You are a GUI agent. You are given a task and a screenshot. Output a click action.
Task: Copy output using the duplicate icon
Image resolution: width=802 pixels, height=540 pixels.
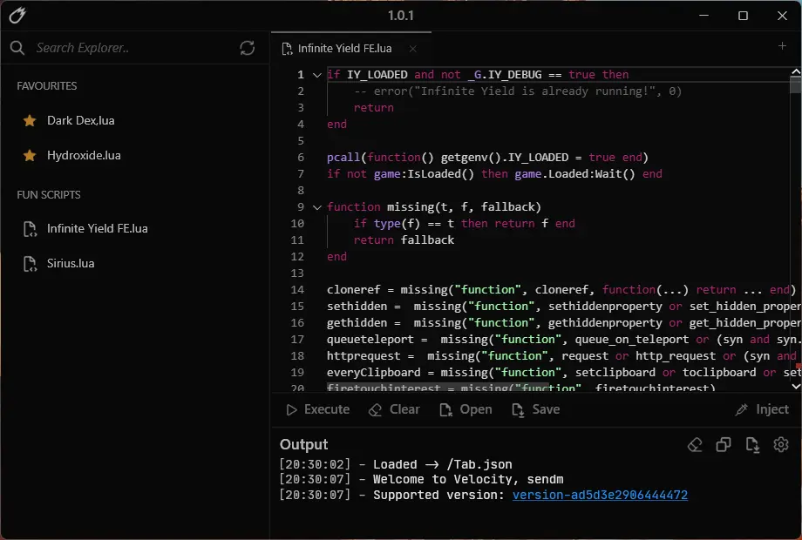point(724,445)
